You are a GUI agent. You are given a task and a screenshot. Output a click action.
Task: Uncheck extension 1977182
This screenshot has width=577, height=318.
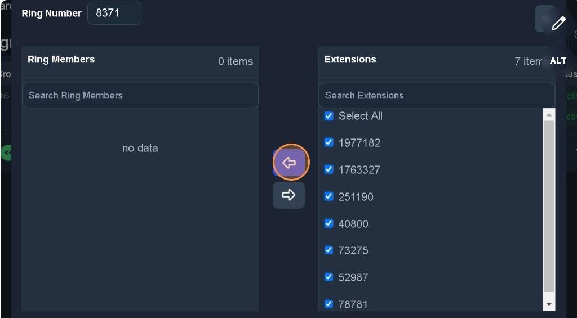coord(329,142)
